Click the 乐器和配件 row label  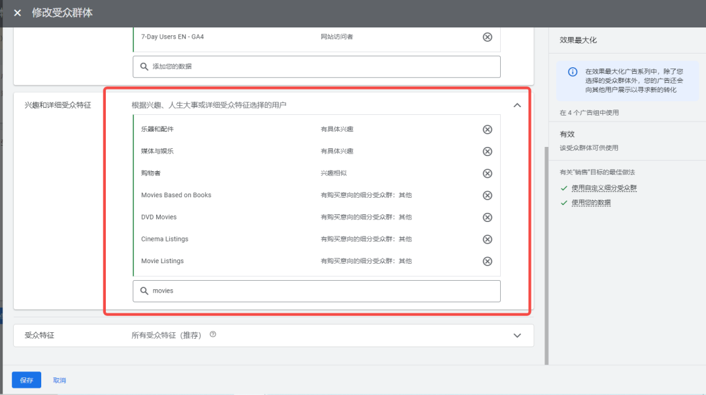tap(157, 129)
